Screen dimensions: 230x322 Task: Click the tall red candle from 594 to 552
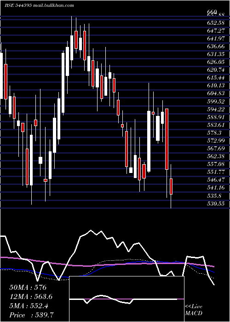tap(167, 139)
